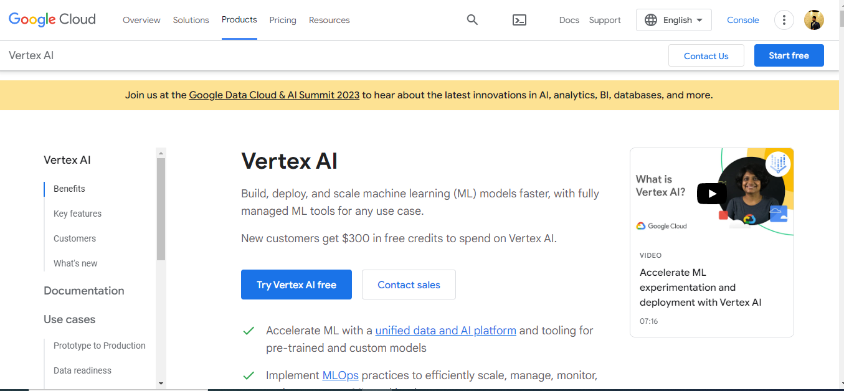Go to the Console
844x391 pixels.
click(743, 20)
